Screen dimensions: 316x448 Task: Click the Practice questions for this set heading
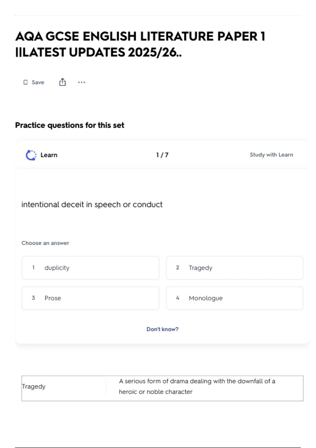[70, 125]
